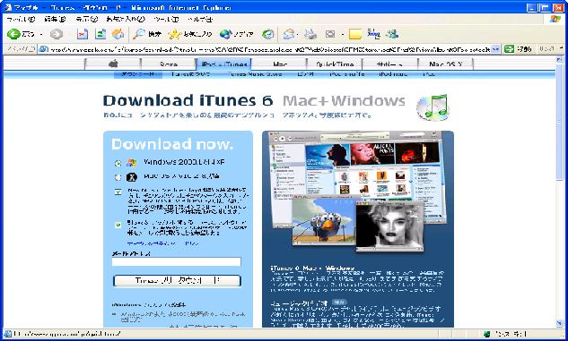Toggle the New Music Tuesday newsletter checkbox
The width and height of the screenshot is (568, 341).
pyautogui.click(x=118, y=192)
